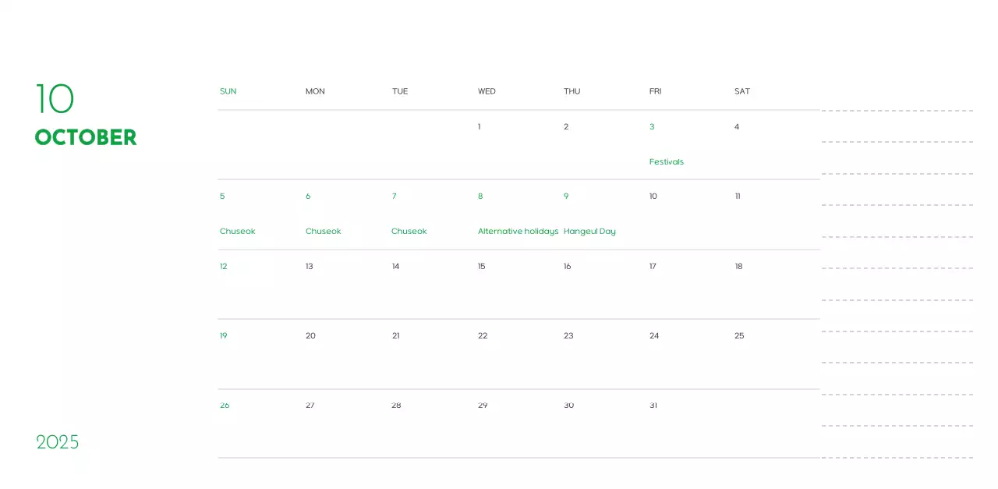Select the date 18 cell
This screenshot has width=998, height=489.
[x=738, y=266]
